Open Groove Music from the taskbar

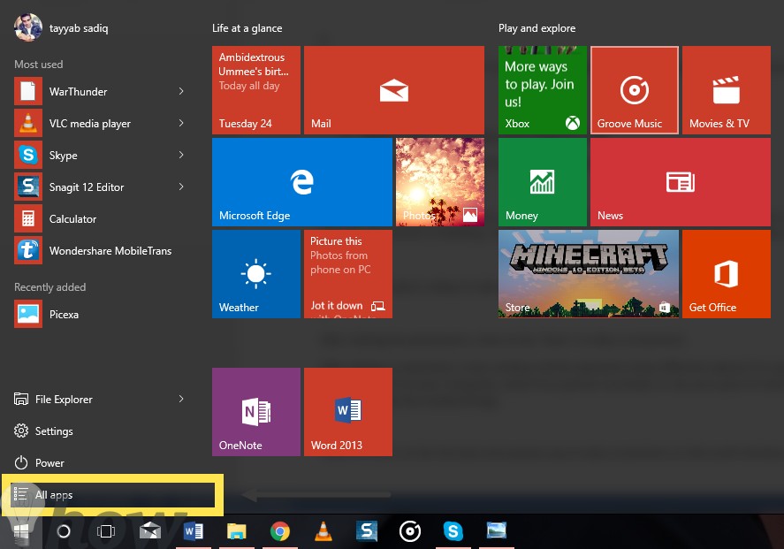410,531
